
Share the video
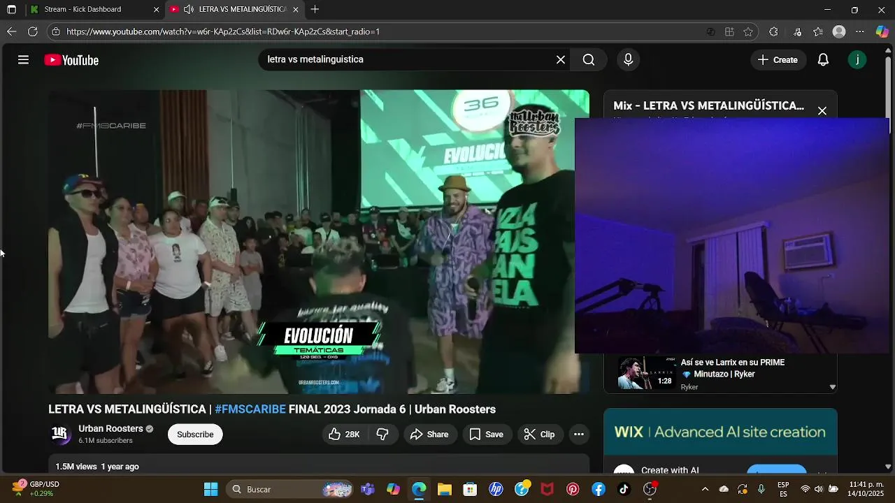pyautogui.click(x=429, y=435)
